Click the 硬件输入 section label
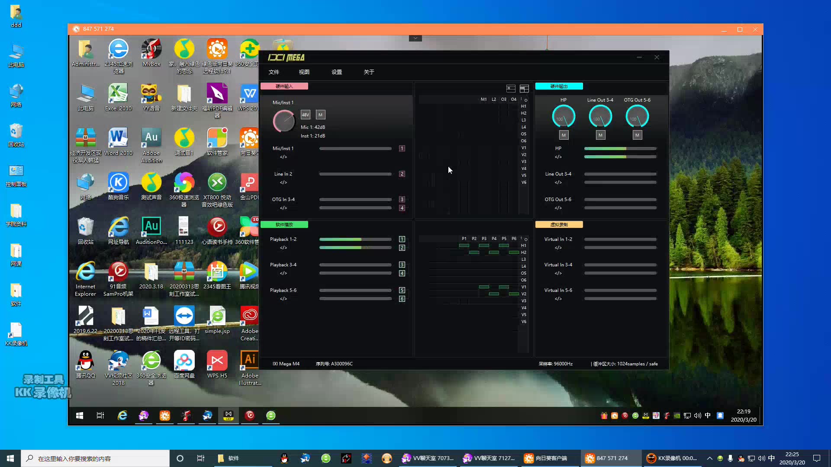This screenshot has height=467, width=831. pyautogui.click(x=284, y=86)
